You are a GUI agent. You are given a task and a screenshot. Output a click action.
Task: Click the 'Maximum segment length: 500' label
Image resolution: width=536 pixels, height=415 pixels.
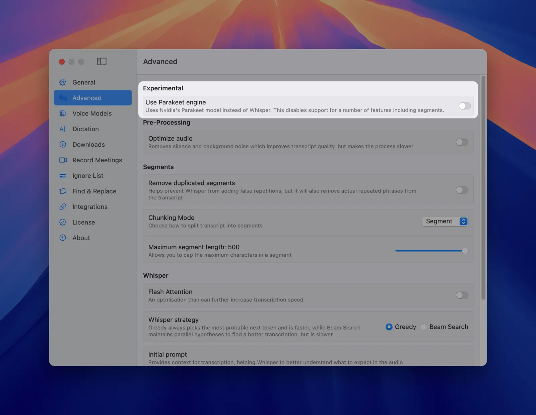[x=194, y=247]
